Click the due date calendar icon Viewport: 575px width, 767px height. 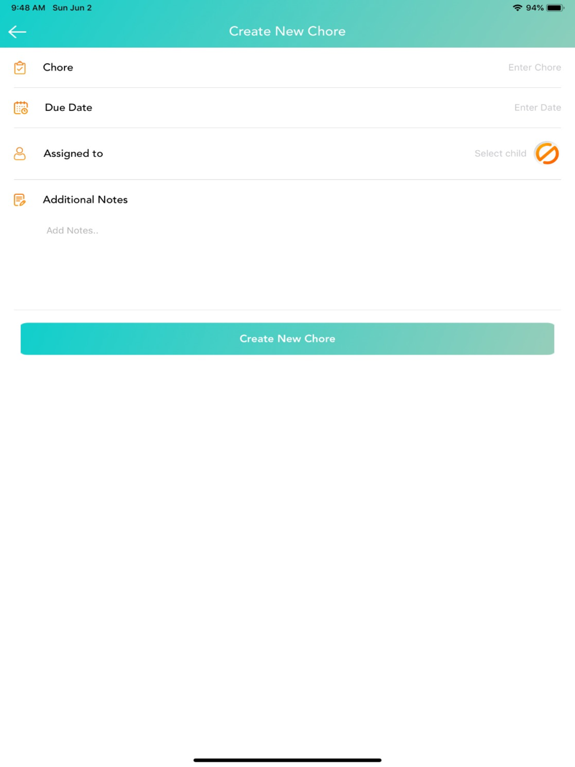point(21,108)
